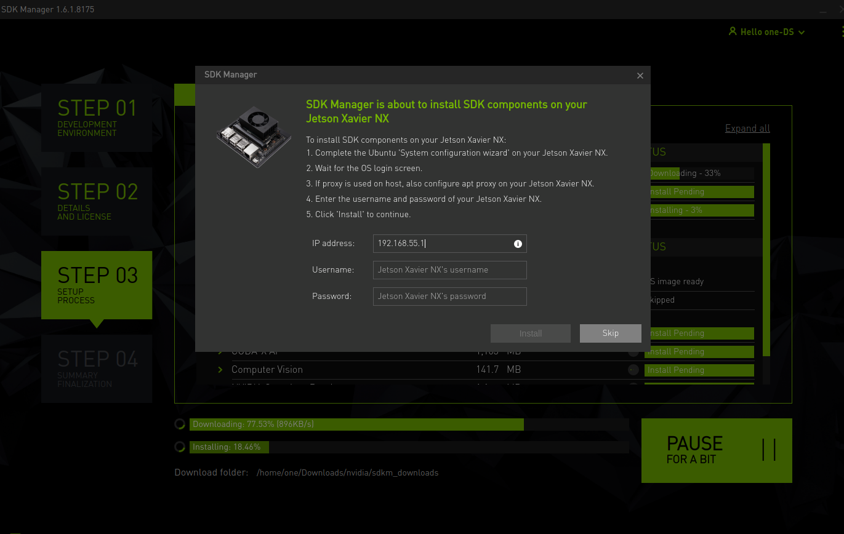Click the components list vertical scrollbar
Screen dimensions: 844x534
point(766,249)
